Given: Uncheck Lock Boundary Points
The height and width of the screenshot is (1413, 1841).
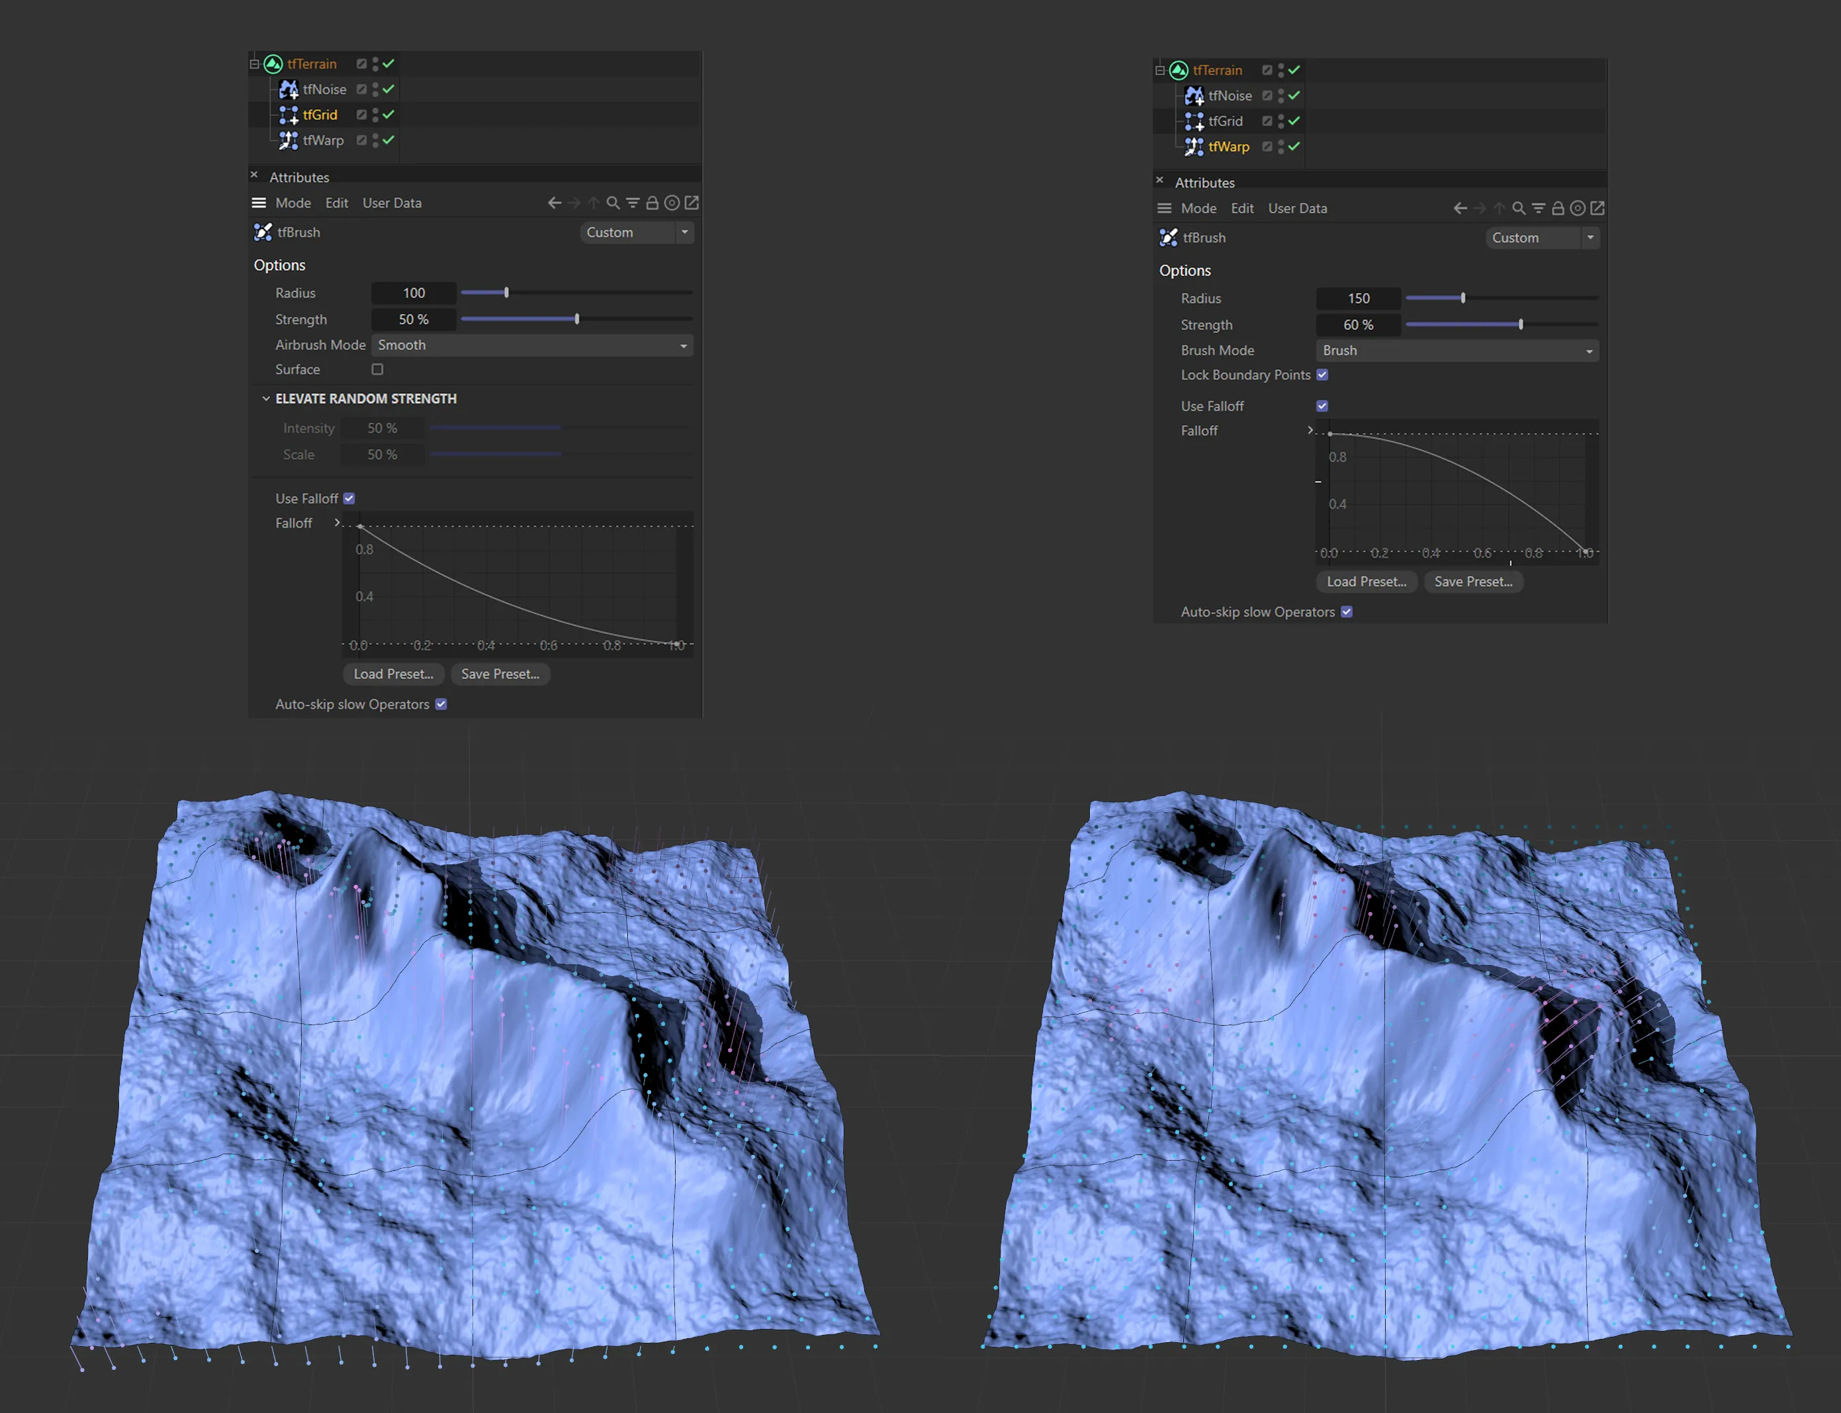Looking at the screenshot, I should click(x=1322, y=375).
